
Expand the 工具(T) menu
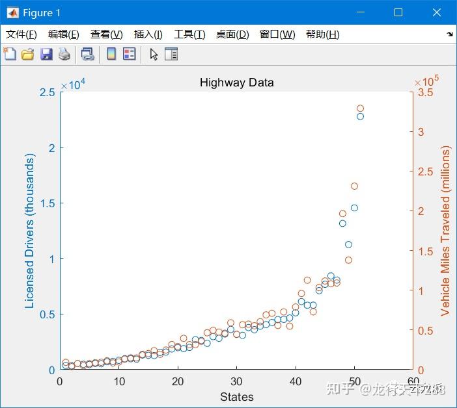click(189, 34)
